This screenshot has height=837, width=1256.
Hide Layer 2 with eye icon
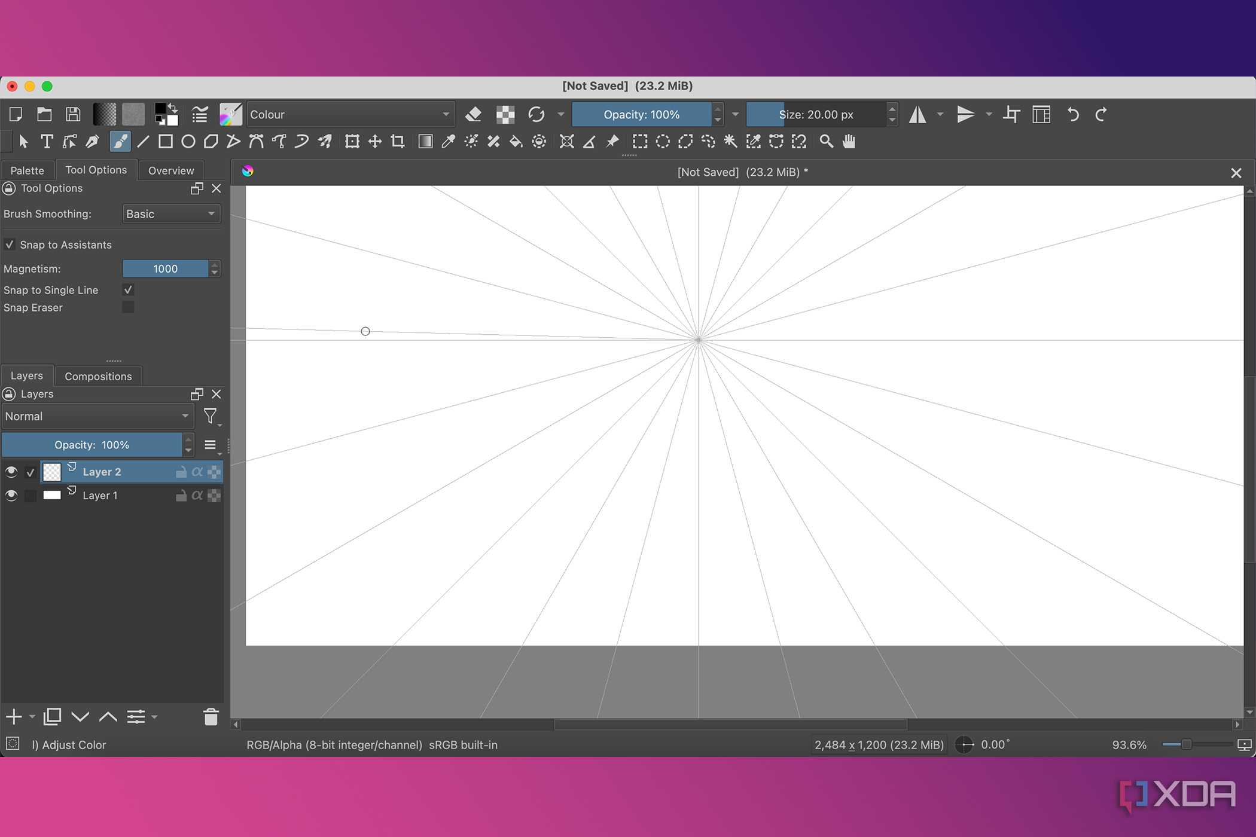pyautogui.click(x=11, y=472)
